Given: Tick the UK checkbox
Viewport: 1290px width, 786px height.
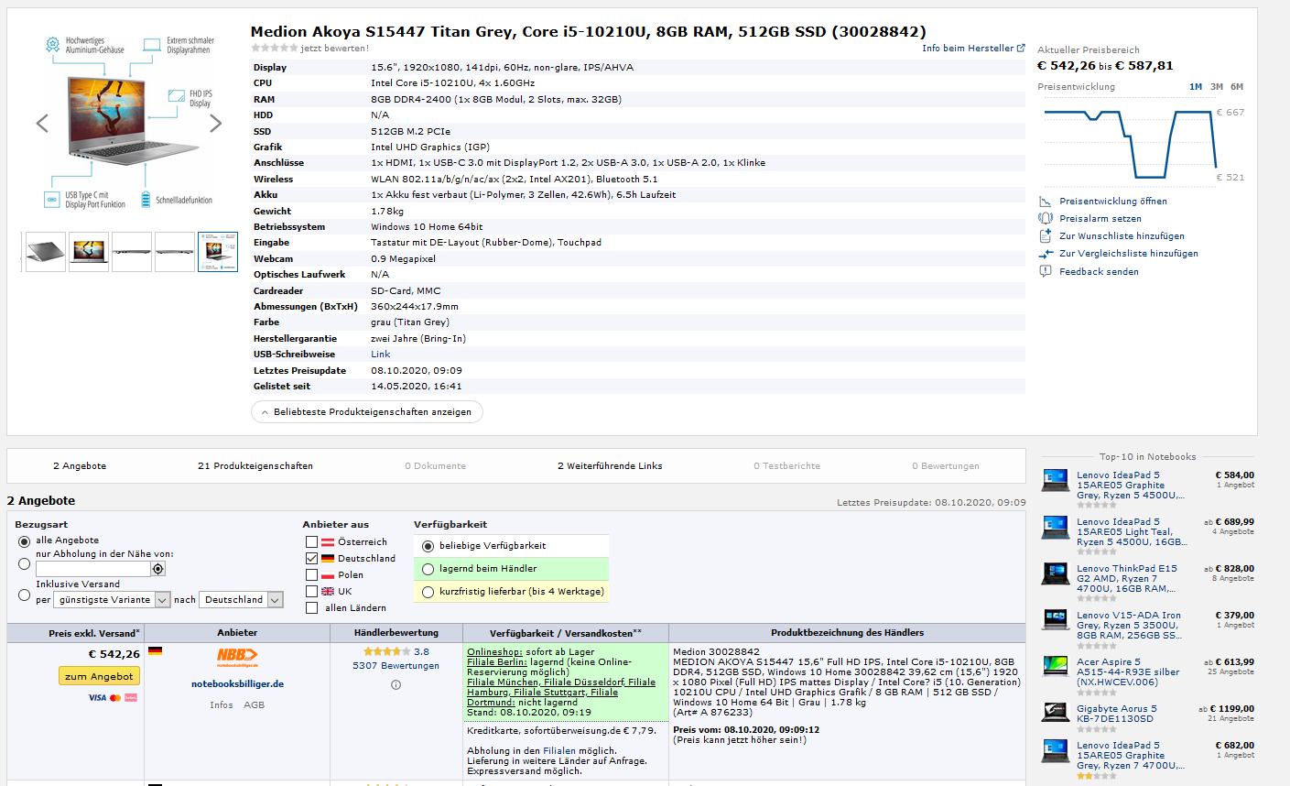Looking at the screenshot, I should (x=312, y=592).
